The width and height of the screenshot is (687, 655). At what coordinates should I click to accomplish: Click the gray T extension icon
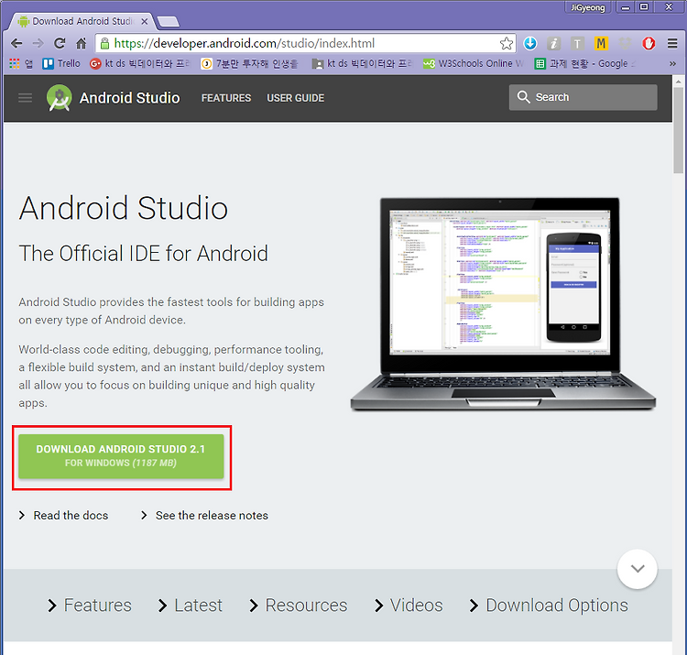pos(577,43)
